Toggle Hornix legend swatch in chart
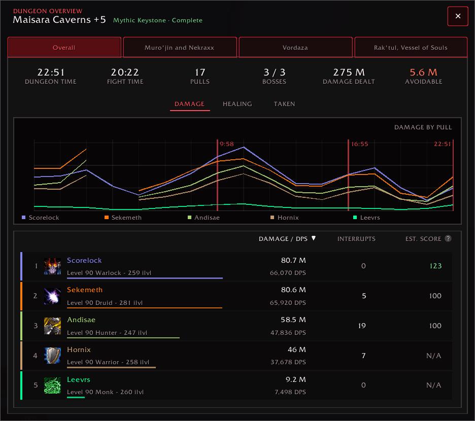 coord(272,218)
